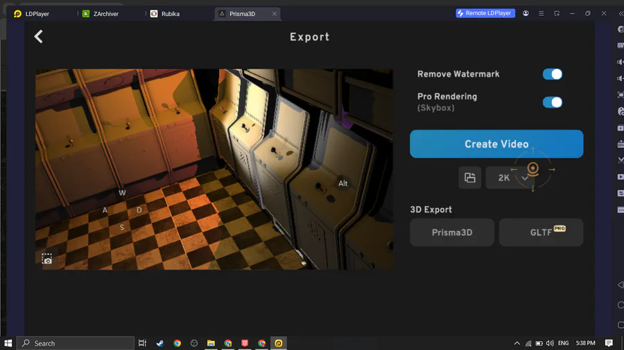Viewport: 624px width, 350px height.
Task: Click the Alt key mapping overlay
Action: tap(343, 183)
